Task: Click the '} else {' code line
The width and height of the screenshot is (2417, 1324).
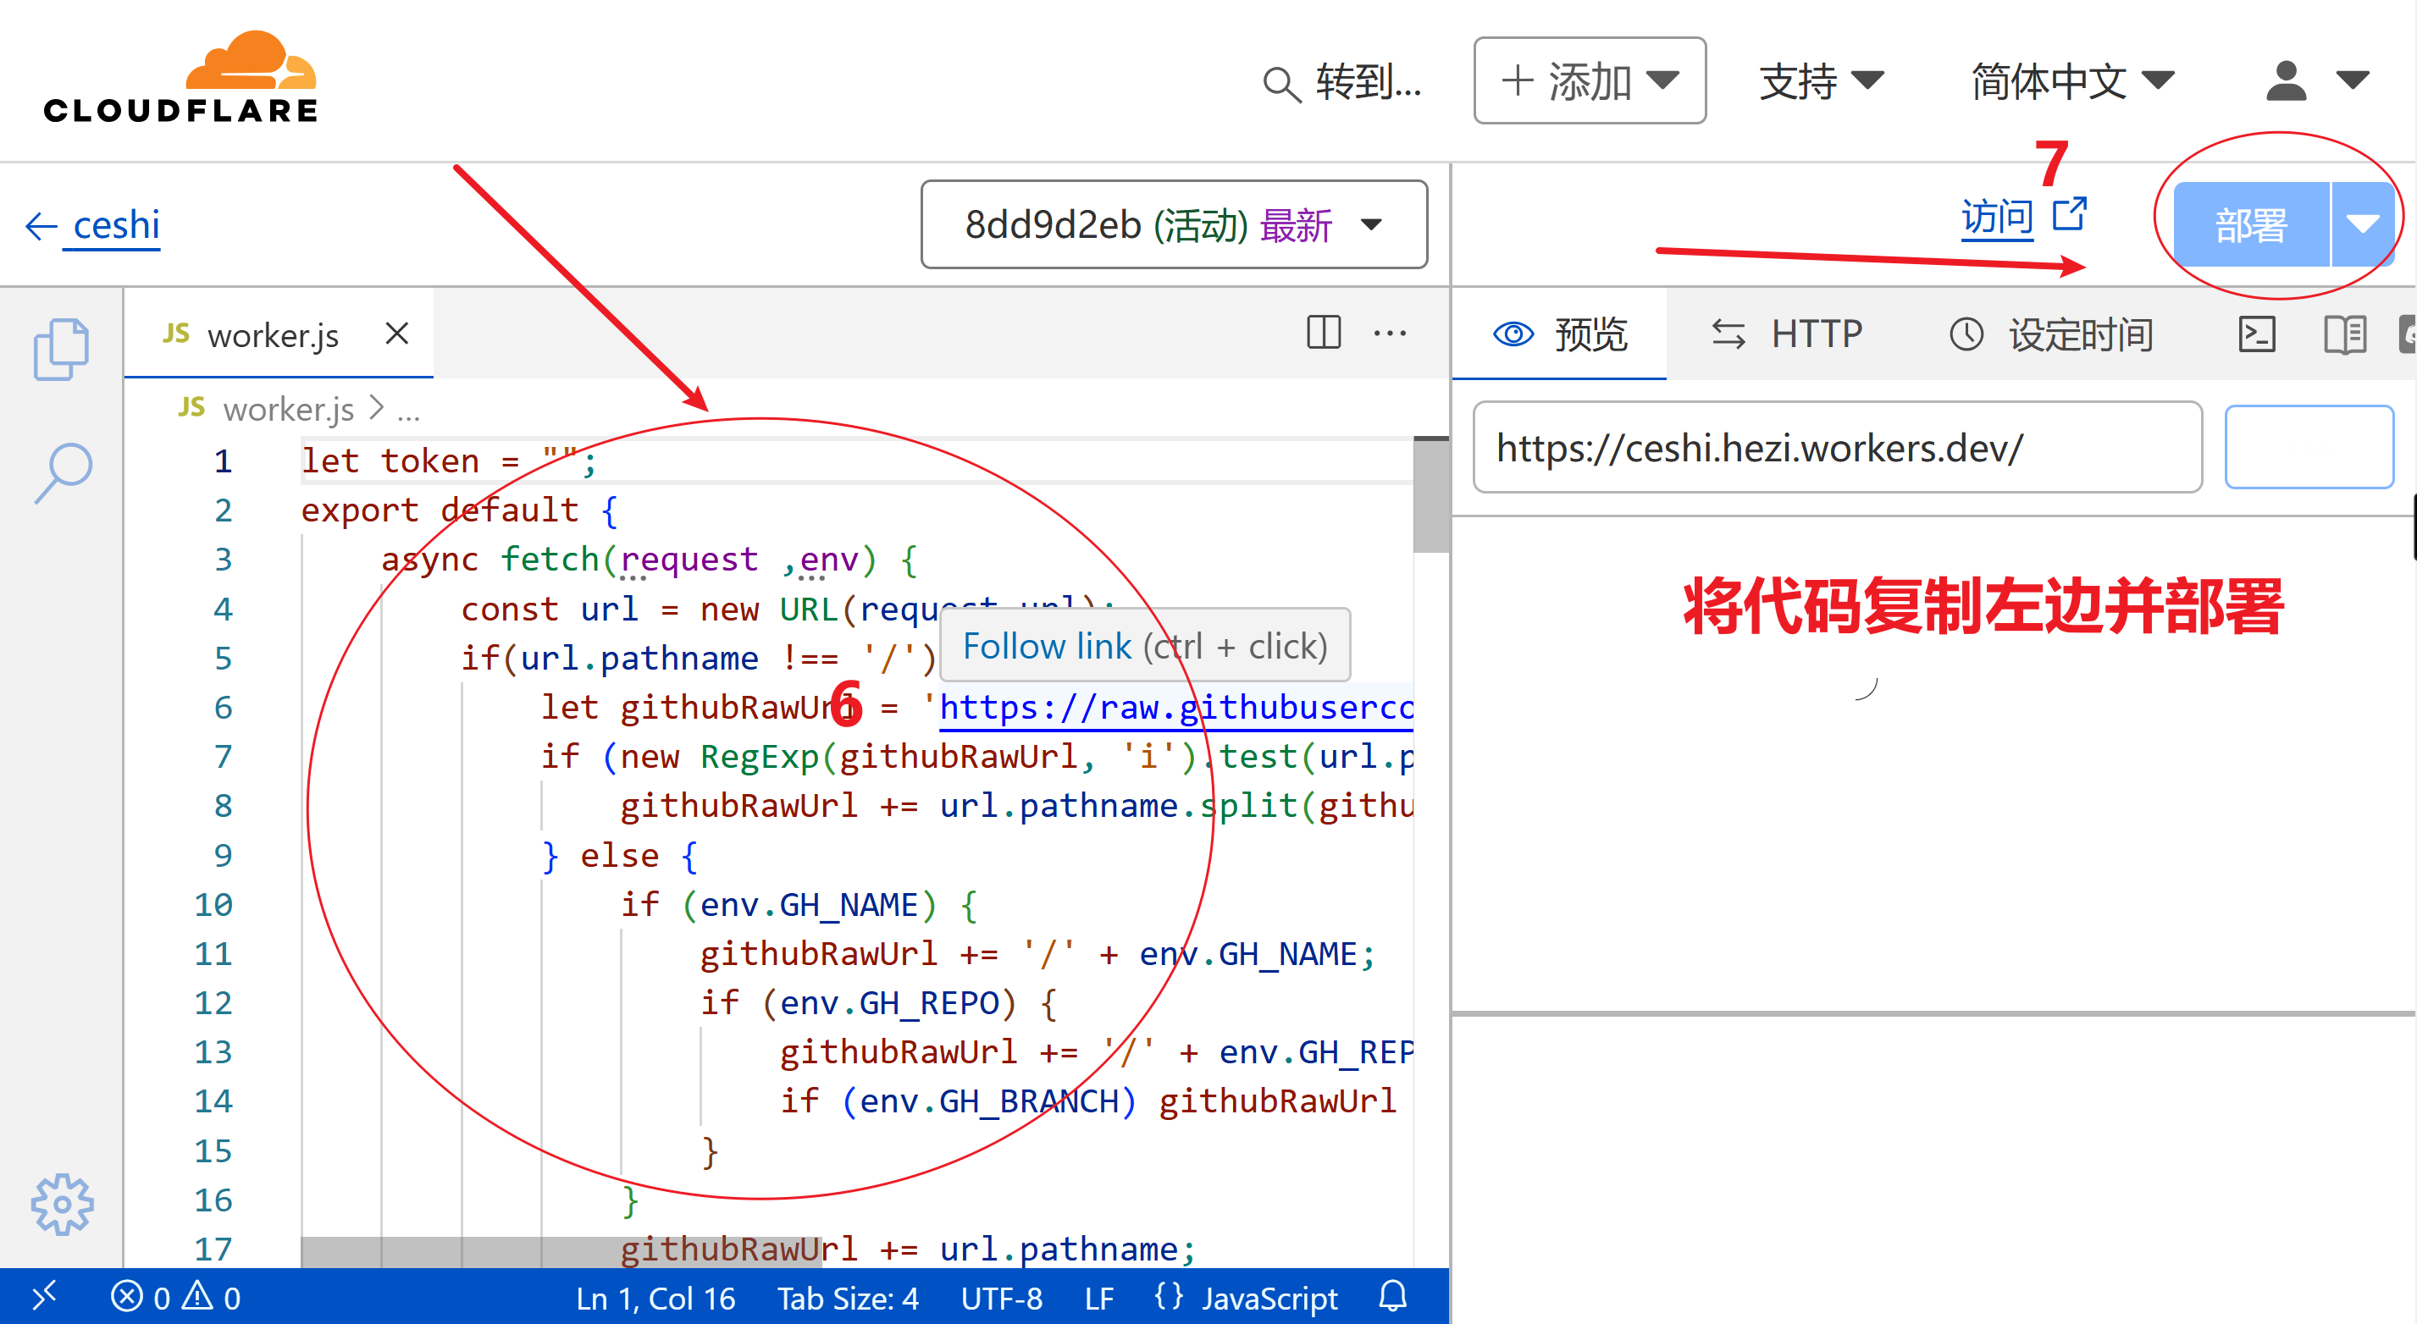Action: click(619, 855)
